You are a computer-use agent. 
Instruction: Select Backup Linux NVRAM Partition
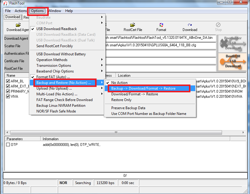pos(67,106)
